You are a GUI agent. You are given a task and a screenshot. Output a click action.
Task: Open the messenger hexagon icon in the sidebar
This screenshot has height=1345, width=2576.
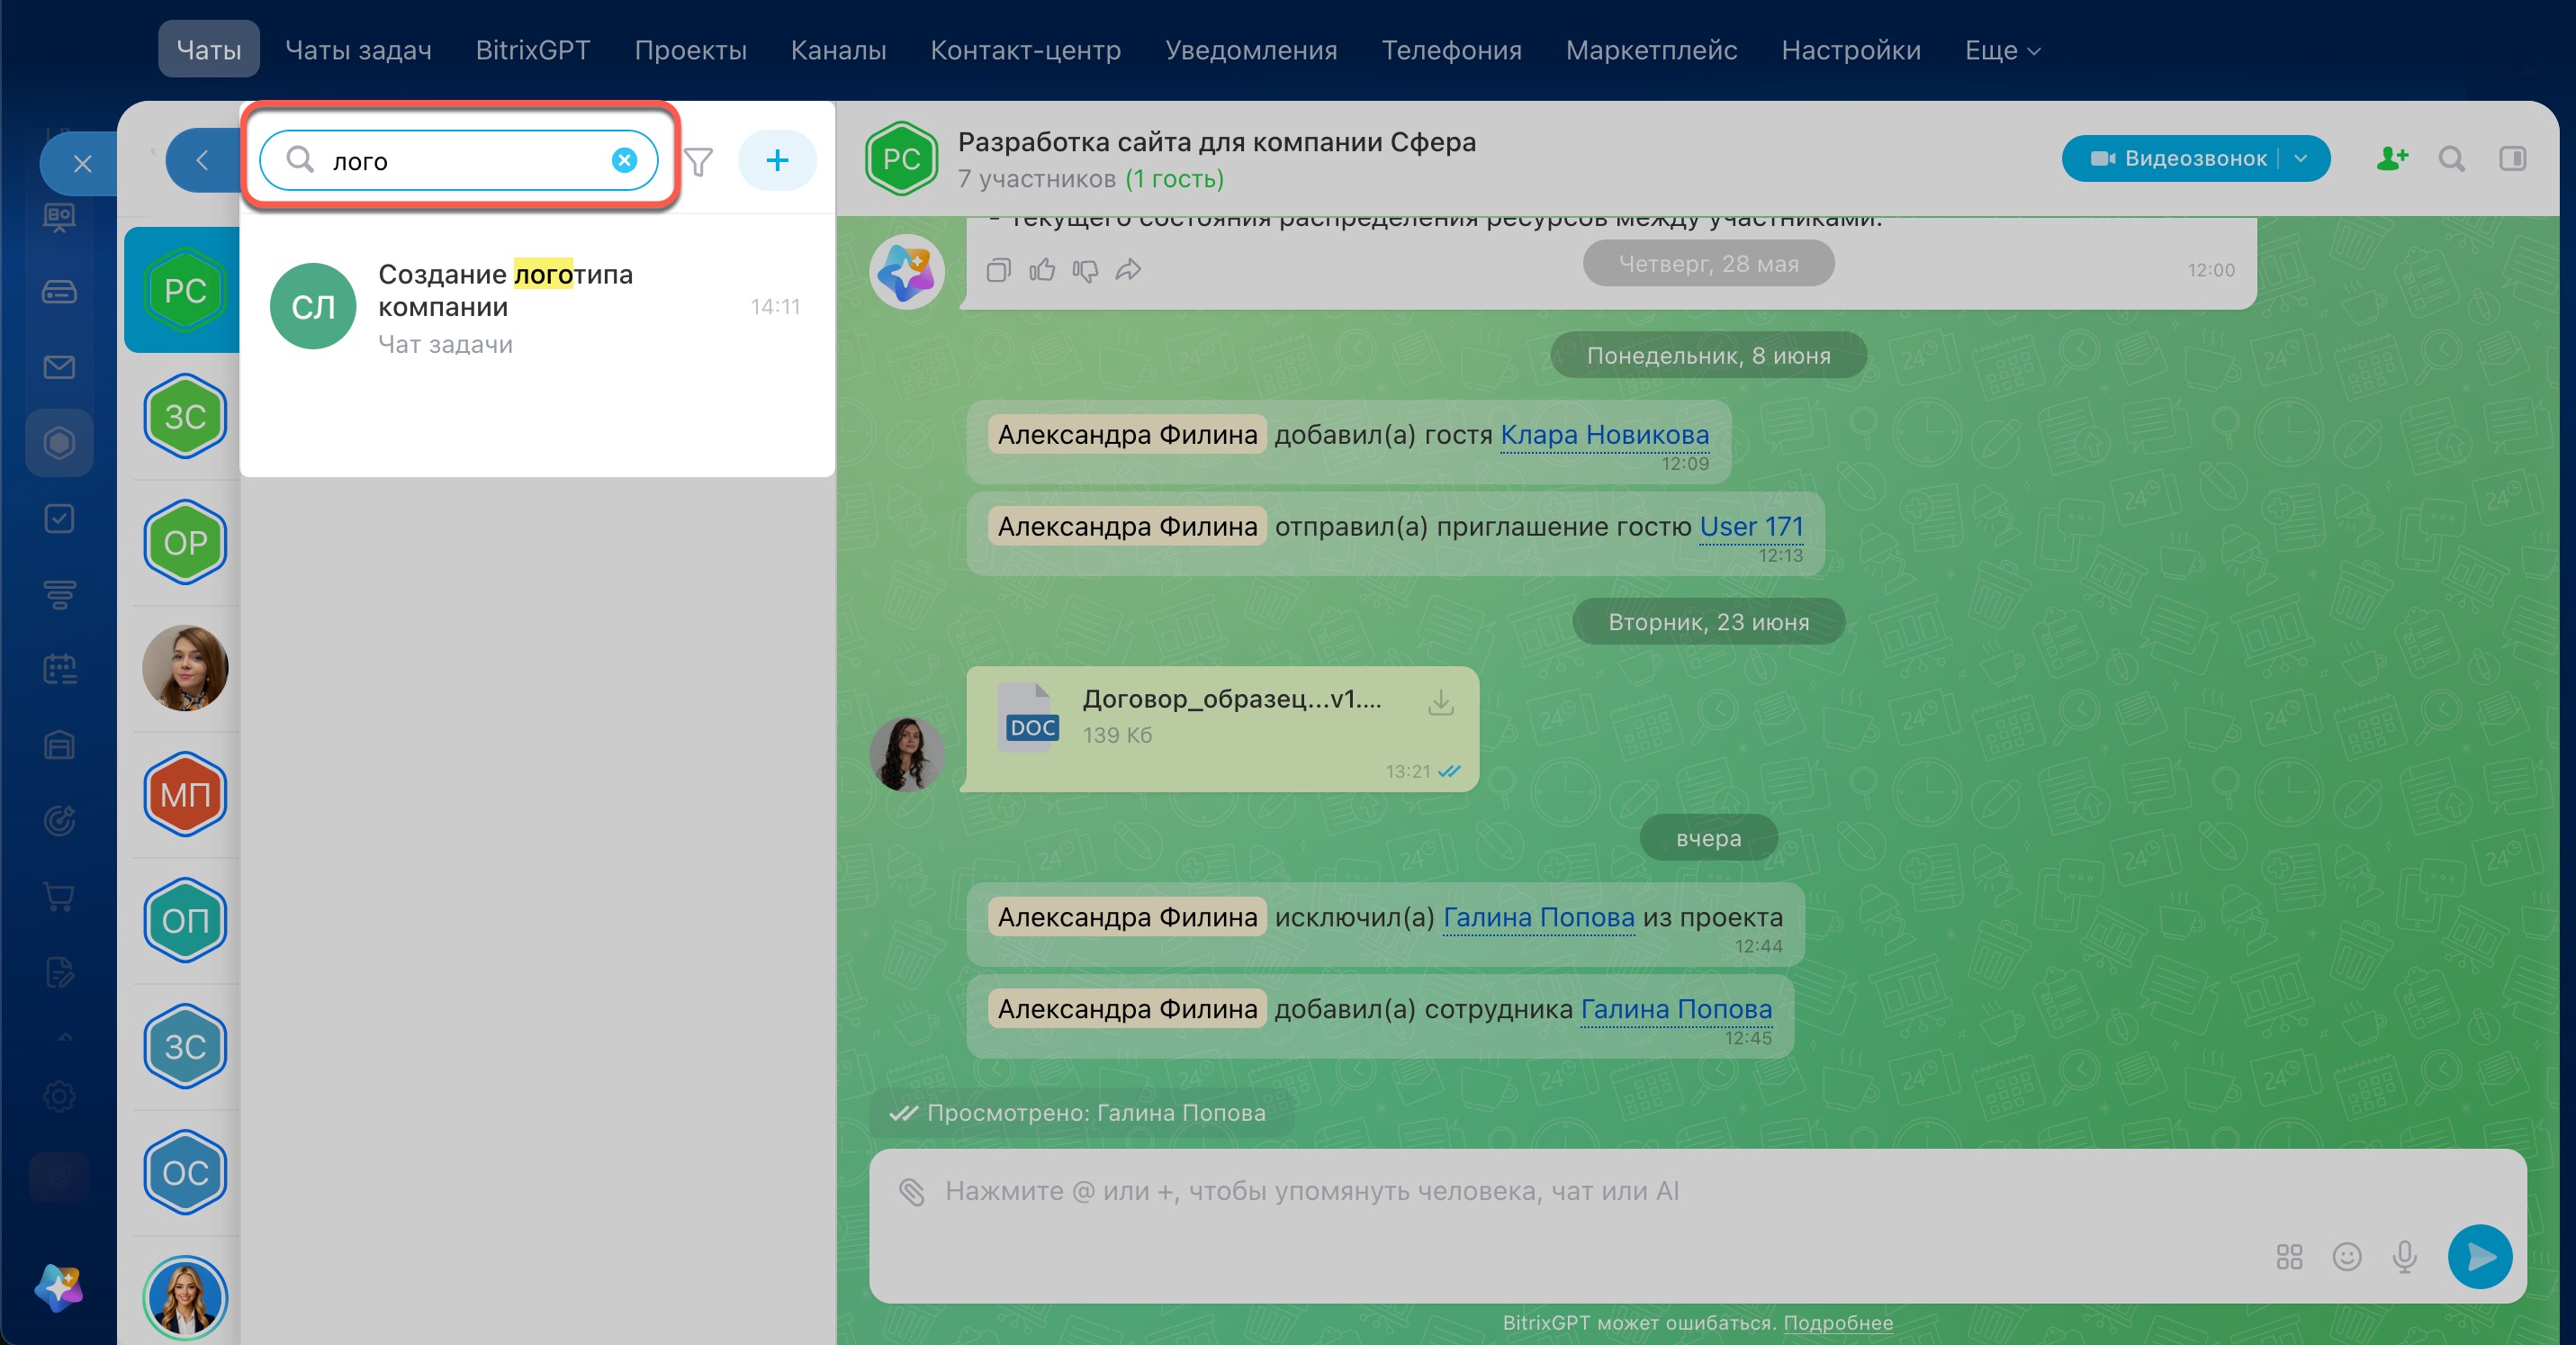59,442
